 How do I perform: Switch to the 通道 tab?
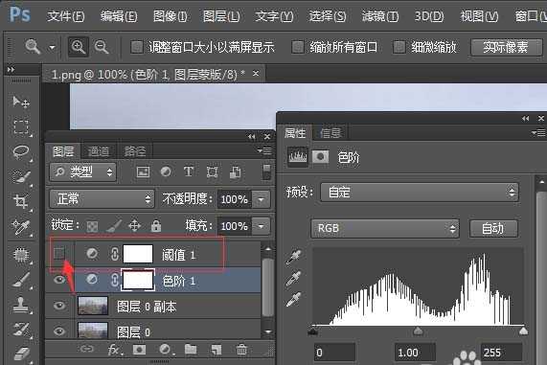click(x=98, y=151)
